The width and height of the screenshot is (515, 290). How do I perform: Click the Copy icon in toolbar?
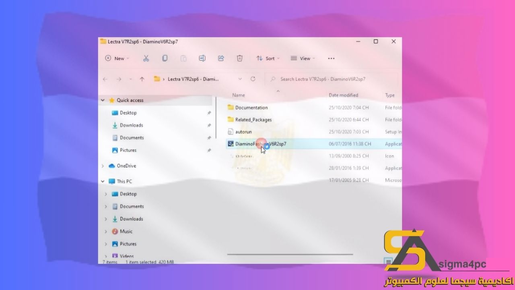165,58
